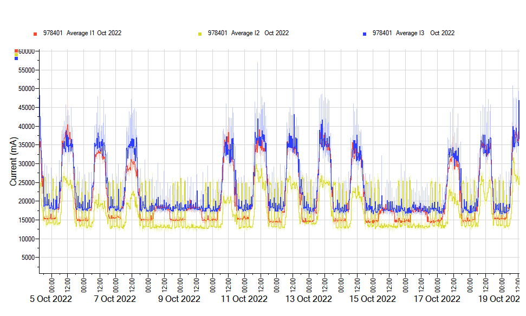Click the 'Current (mA)' axis title
The image size is (526, 316).
coord(13,161)
